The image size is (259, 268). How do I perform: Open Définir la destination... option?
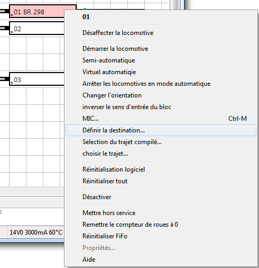click(161, 130)
